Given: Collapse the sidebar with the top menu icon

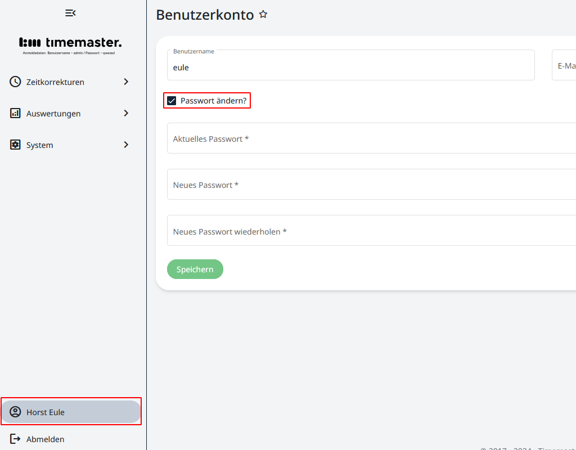Looking at the screenshot, I should (70, 13).
